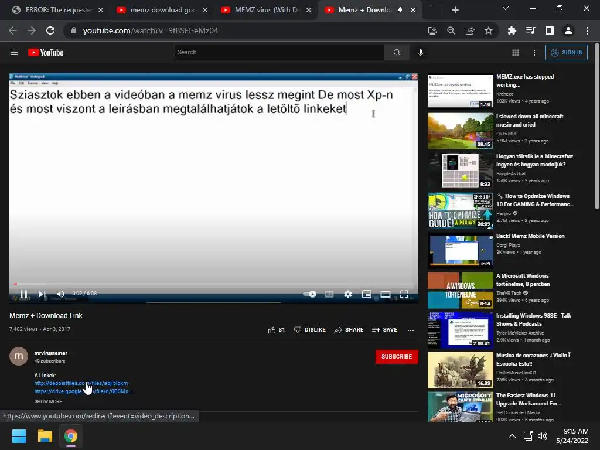600x450 pixels.
Task: Click the page scrollbar
Action: click(x=597, y=127)
